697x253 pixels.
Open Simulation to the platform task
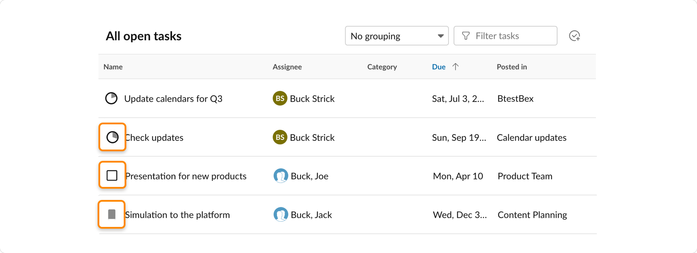point(177,215)
